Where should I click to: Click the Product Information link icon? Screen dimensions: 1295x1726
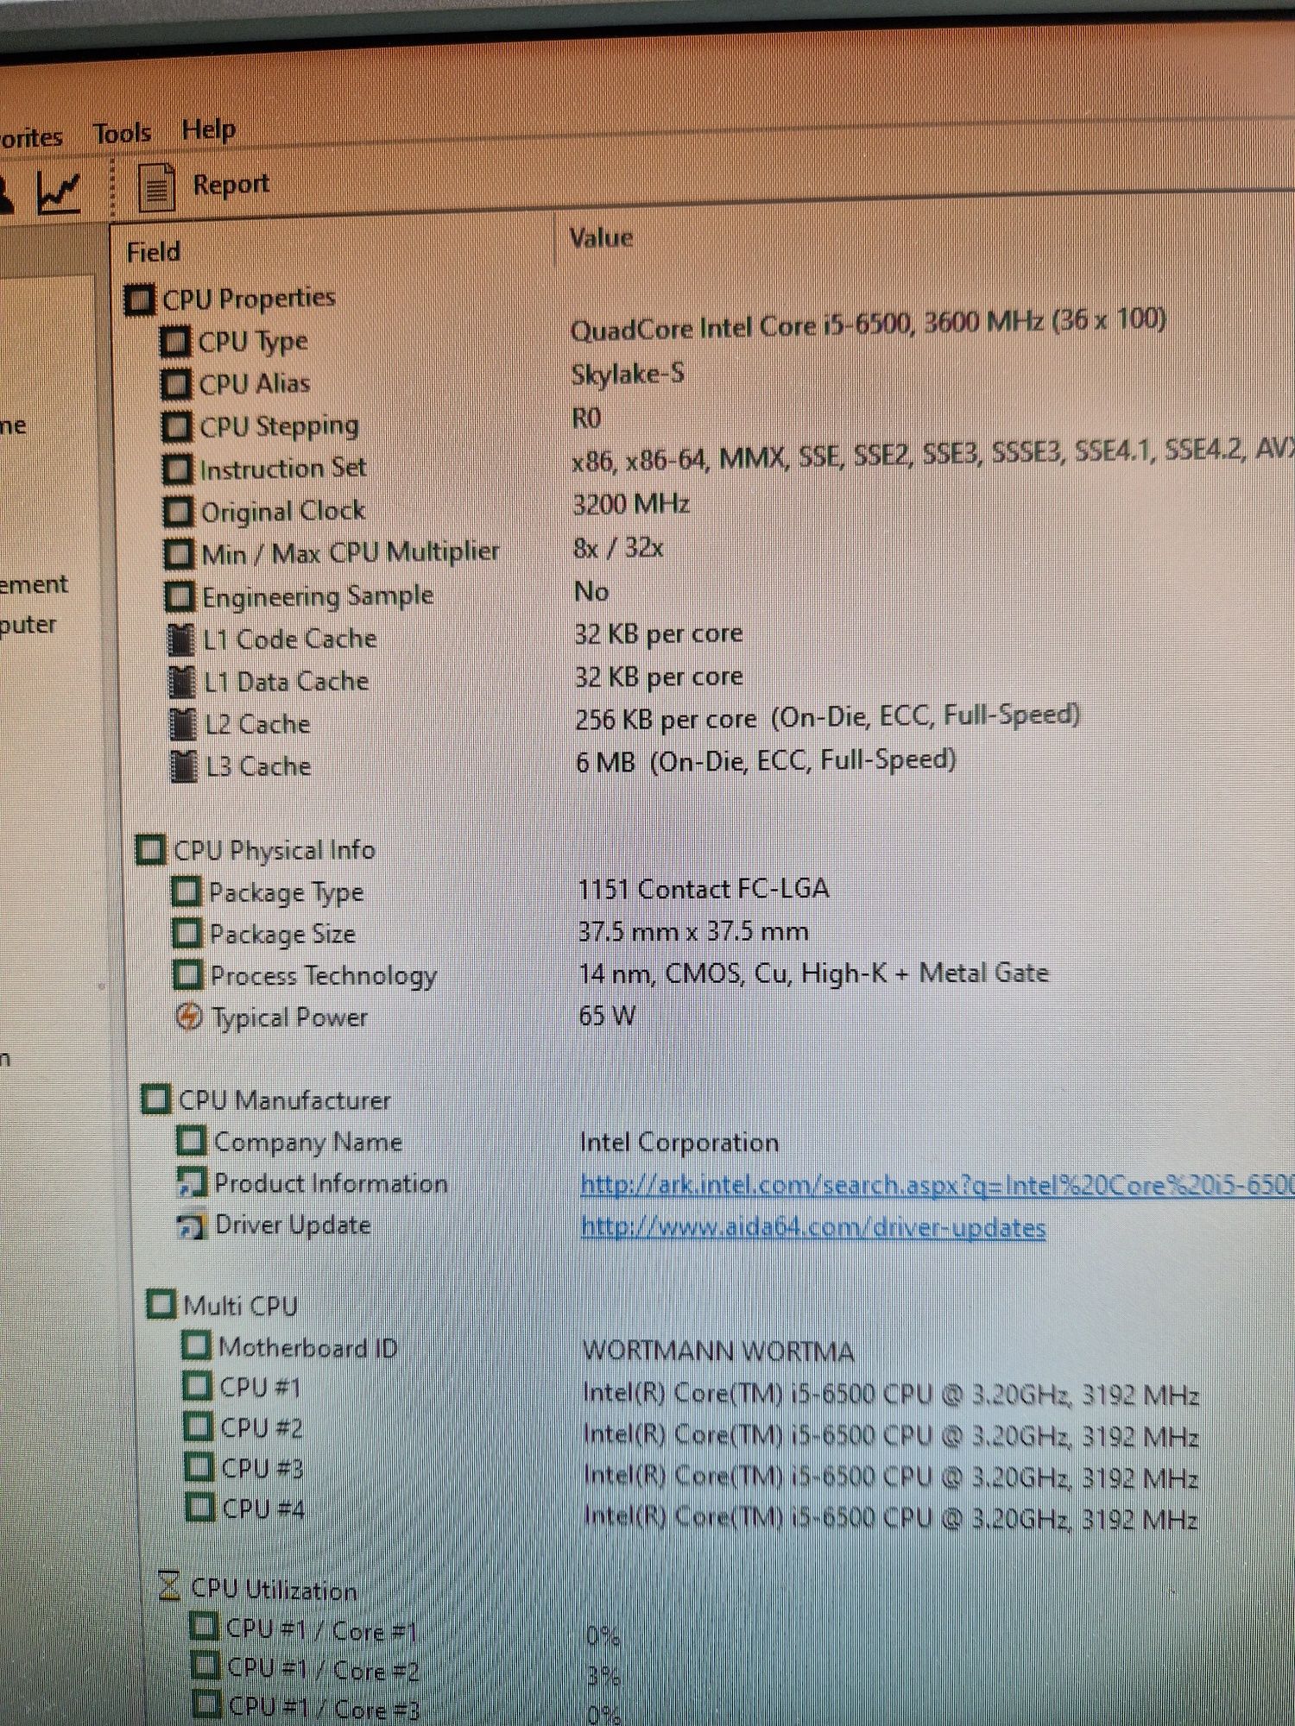(192, 1183)
